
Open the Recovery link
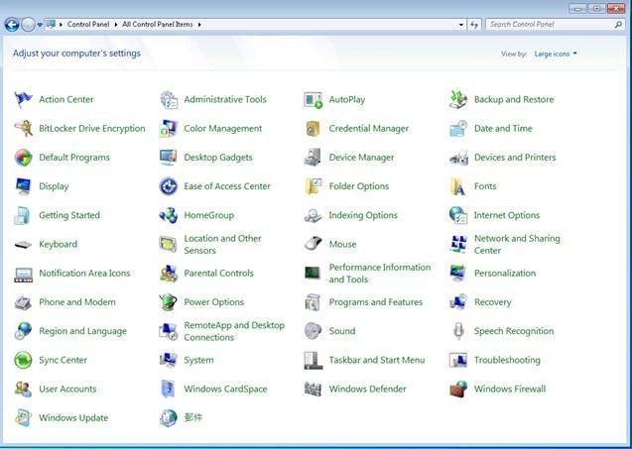point(492,302)
